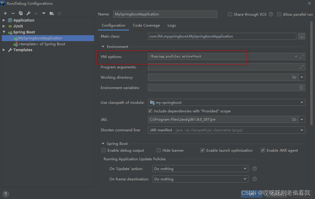Open Shorten command line dropdown
Image resolution: width=315 pixels, height=199 pixels.
coord(302,130)
